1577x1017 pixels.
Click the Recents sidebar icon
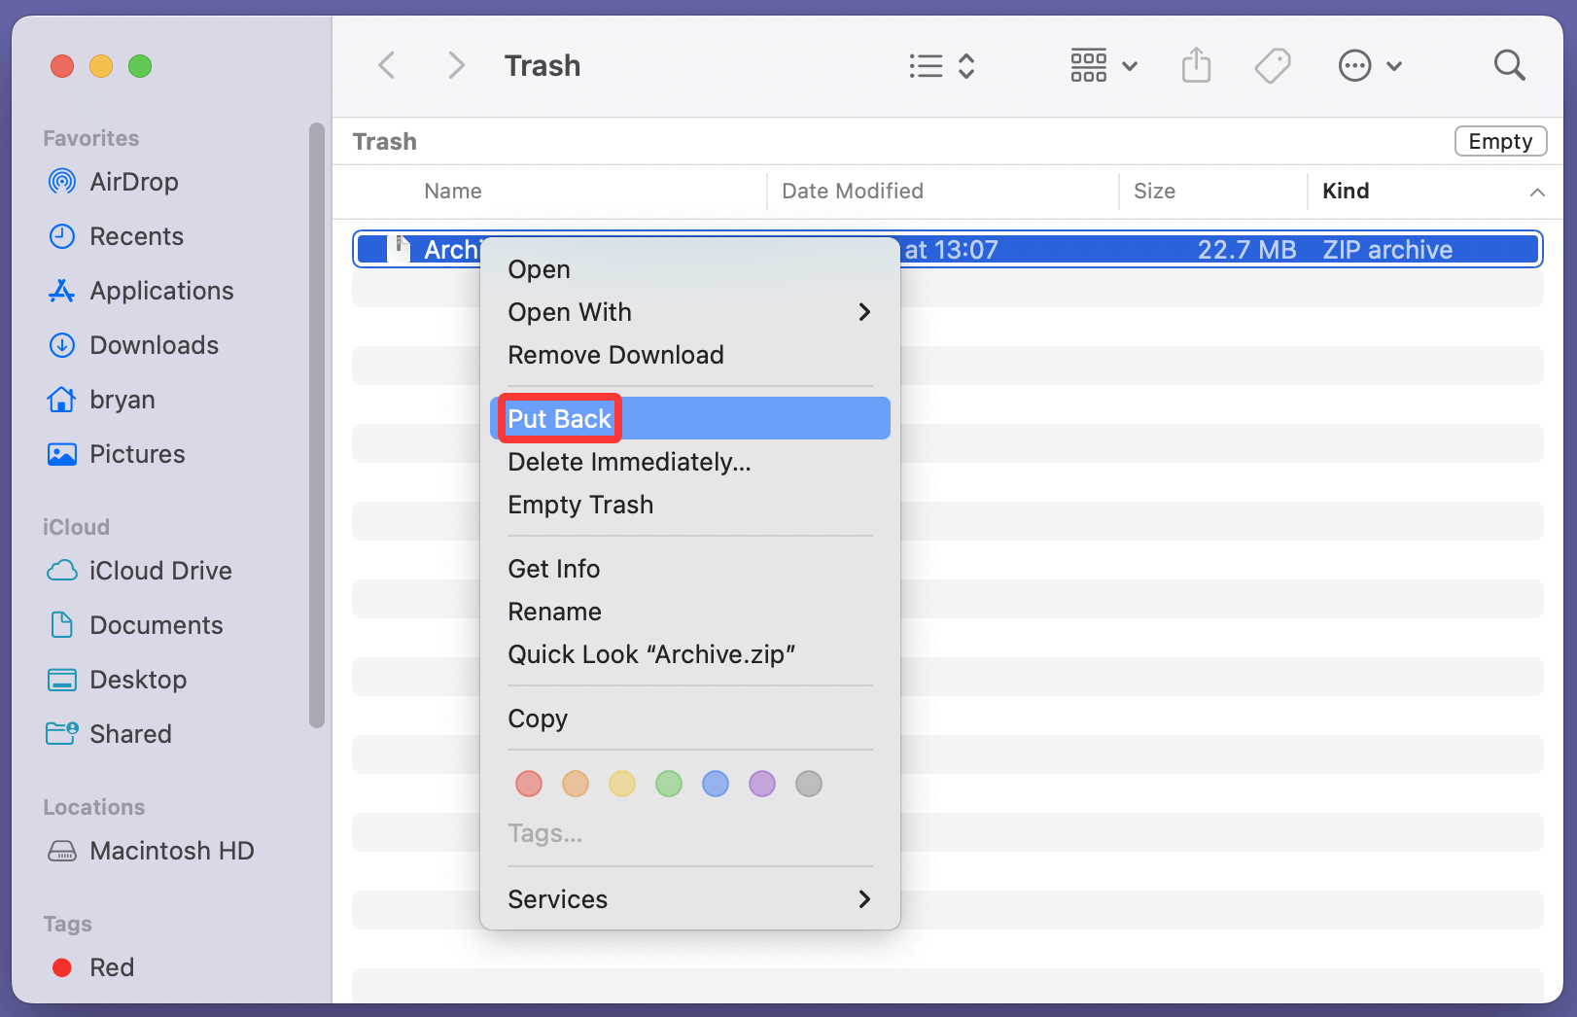[135, 235]
